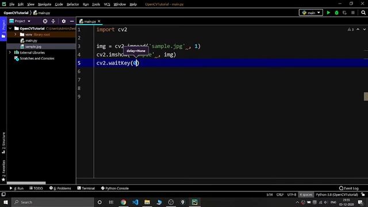Open Python 3.8 interpreter selector
Screen dimensions: 368x207
pos(336,194)
